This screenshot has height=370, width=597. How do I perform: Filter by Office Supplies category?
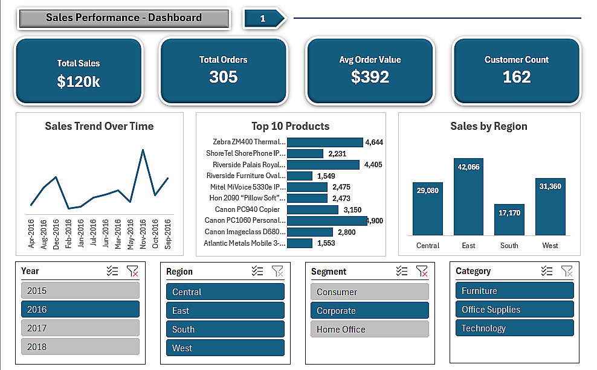coord(515,309)
